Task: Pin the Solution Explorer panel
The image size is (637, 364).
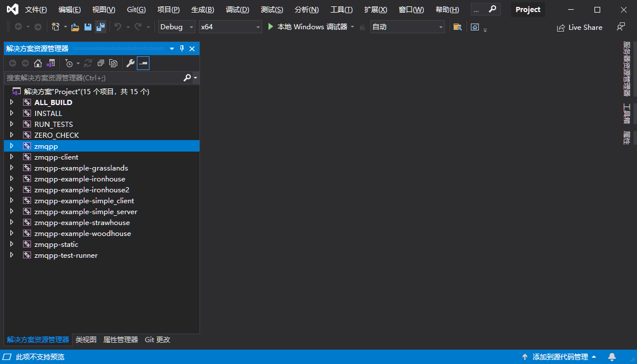Action: 182,49
